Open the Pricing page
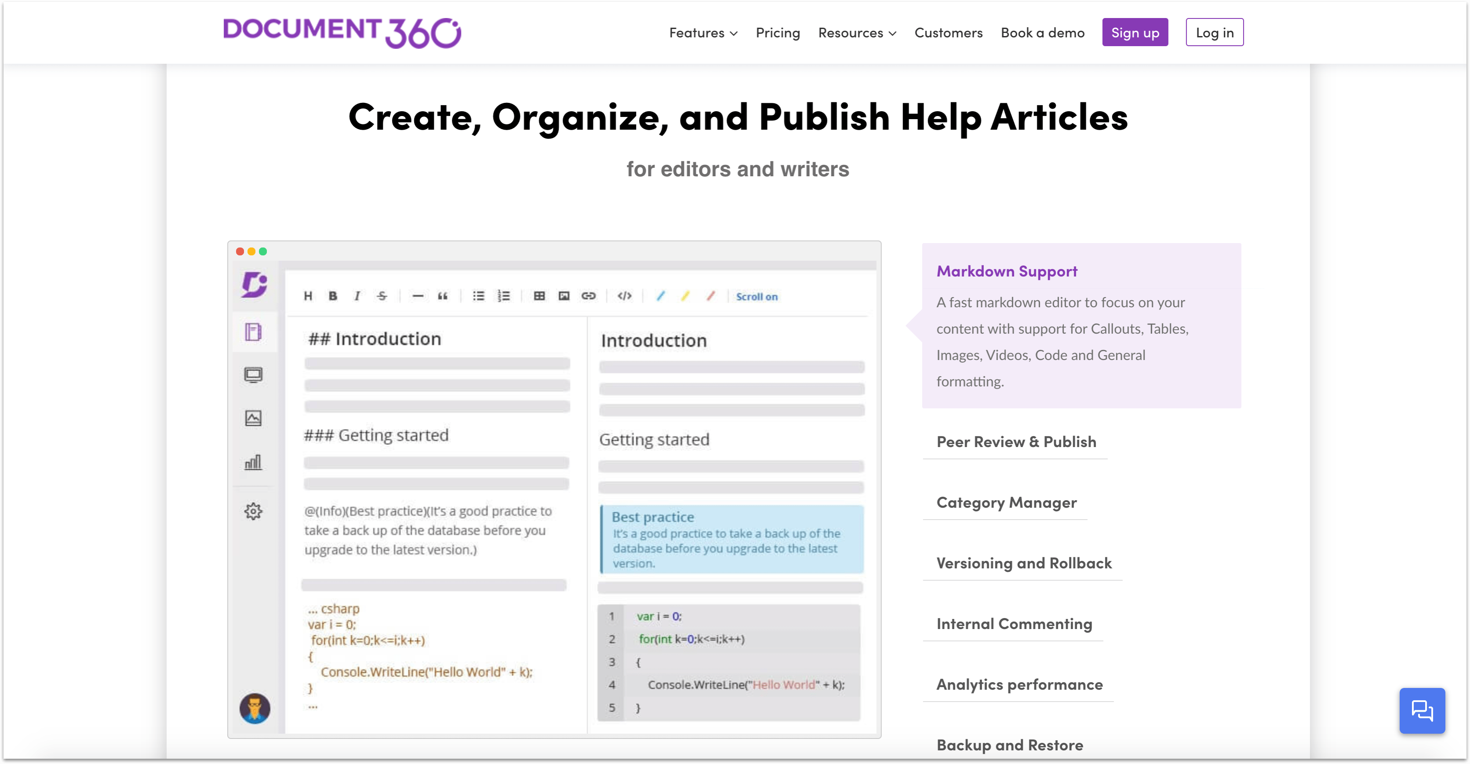Image resolution: width=1470 pixels, height=764 pixels. (778, 33)
